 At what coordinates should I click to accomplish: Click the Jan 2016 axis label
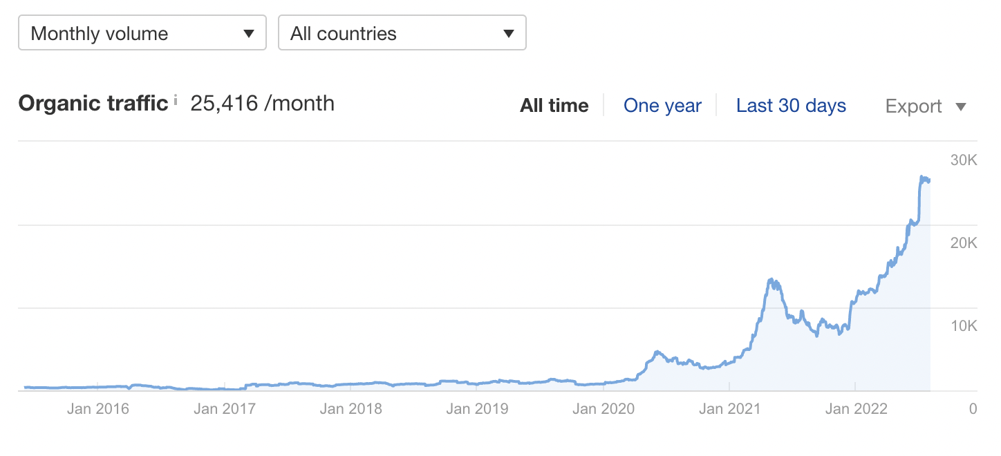point(98,408)
